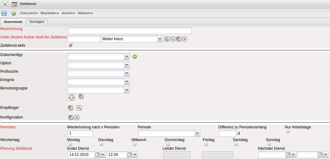Open calendar picker for Erster Dienst date
The width and height of the screenshot is (330, 159).
tap(98, 155)
